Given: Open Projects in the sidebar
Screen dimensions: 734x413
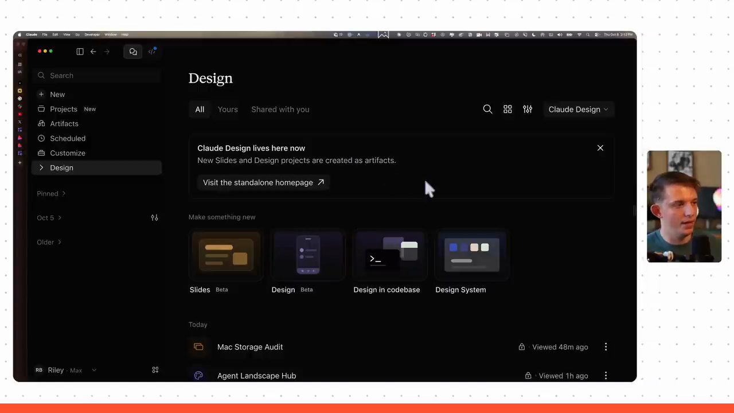Looking at the screenshot, I should pos(97,109).
